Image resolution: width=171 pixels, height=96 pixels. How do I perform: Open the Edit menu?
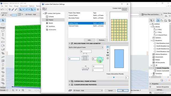(x=6, y=6)
